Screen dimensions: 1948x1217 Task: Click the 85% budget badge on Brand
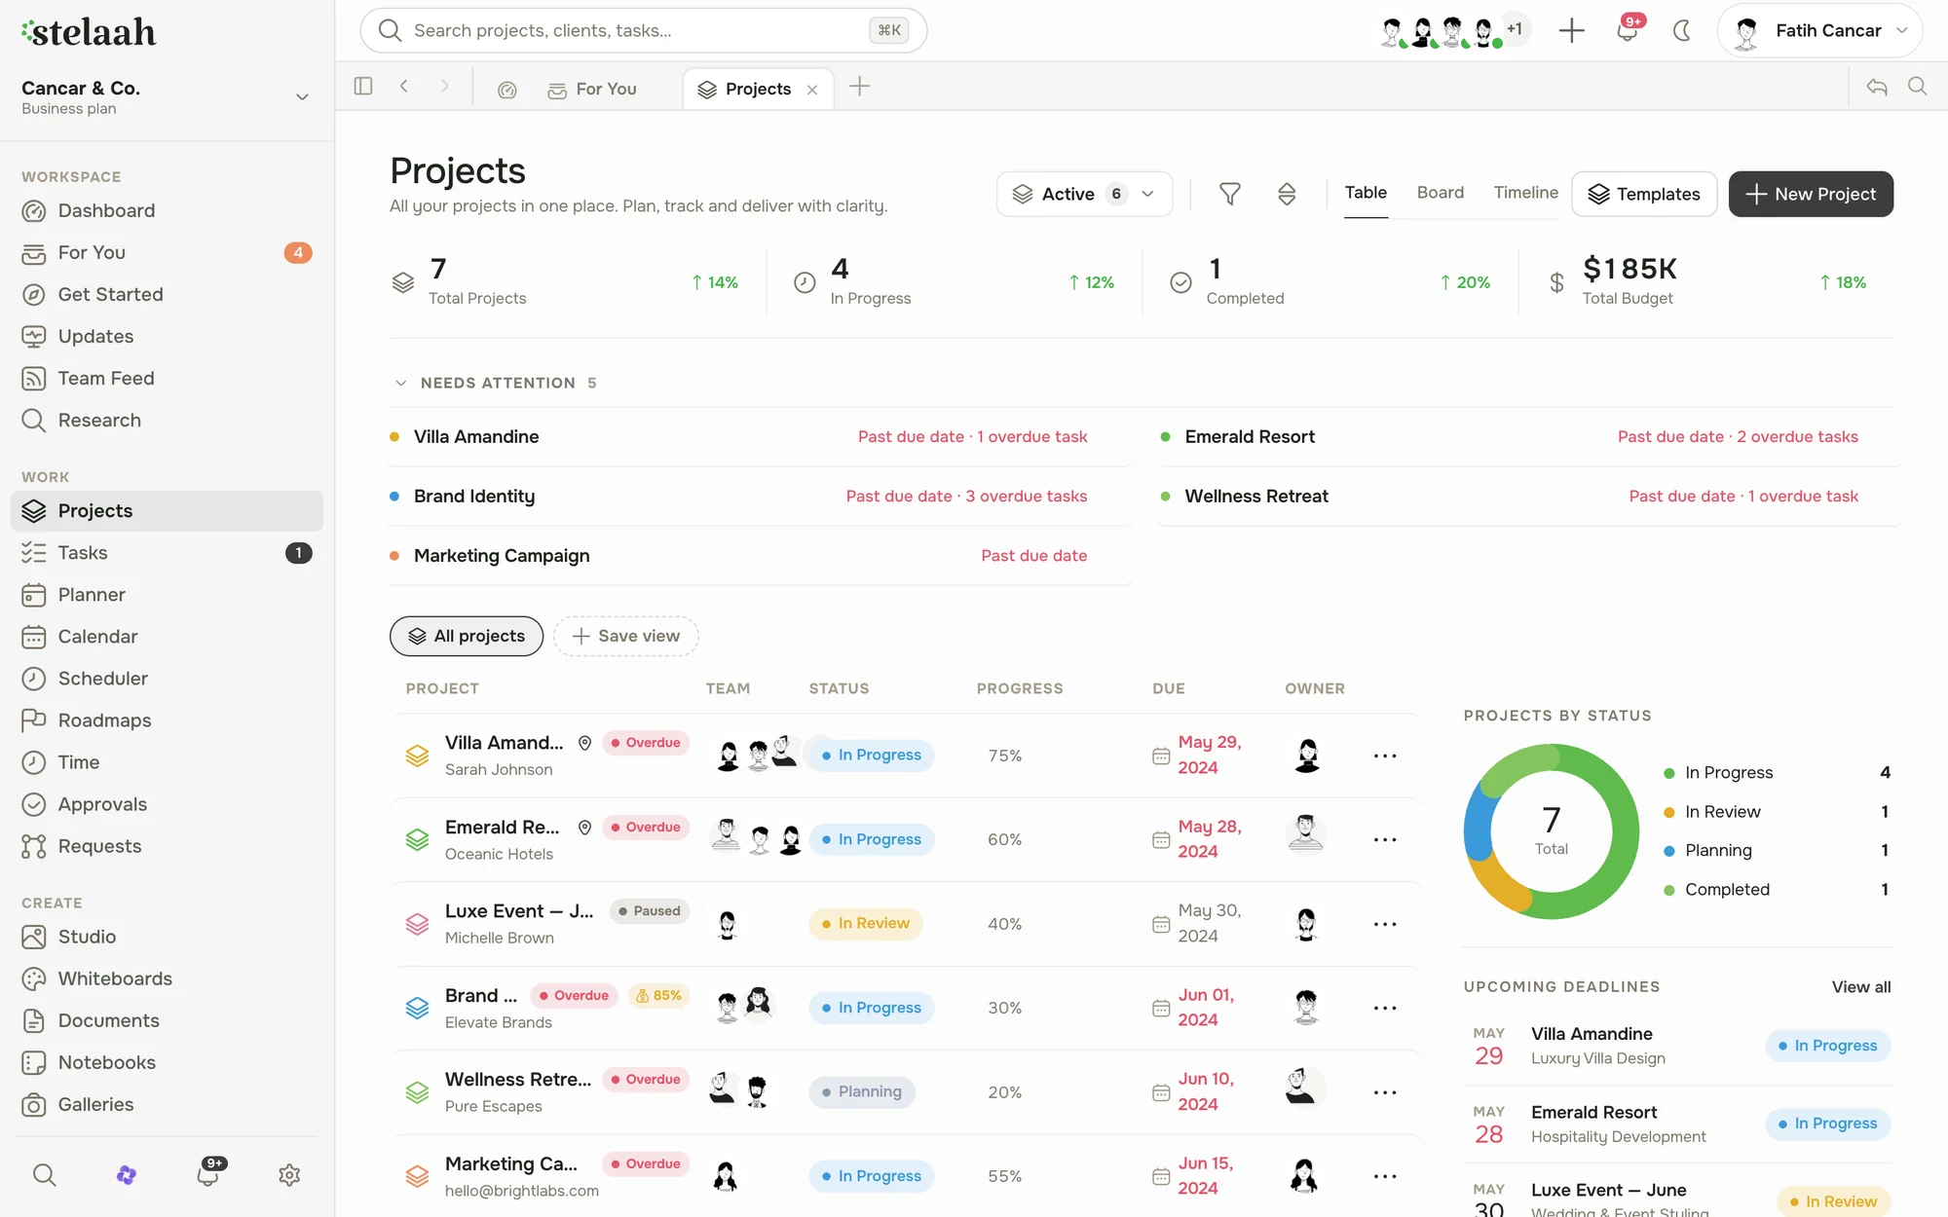pyautogui.click(x=659, y=995)
